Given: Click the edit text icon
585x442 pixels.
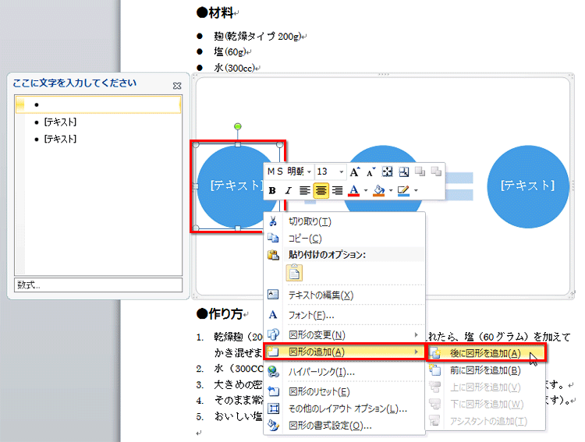Looking at the screenshot, I should pyautogui.click(x=273, y=295).
